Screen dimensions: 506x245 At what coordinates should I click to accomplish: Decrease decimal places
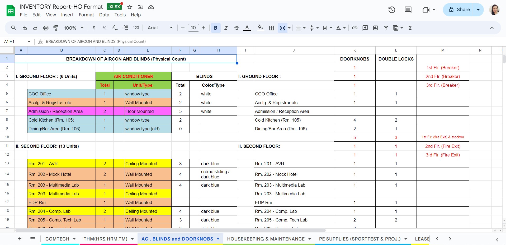coord(115,28)
